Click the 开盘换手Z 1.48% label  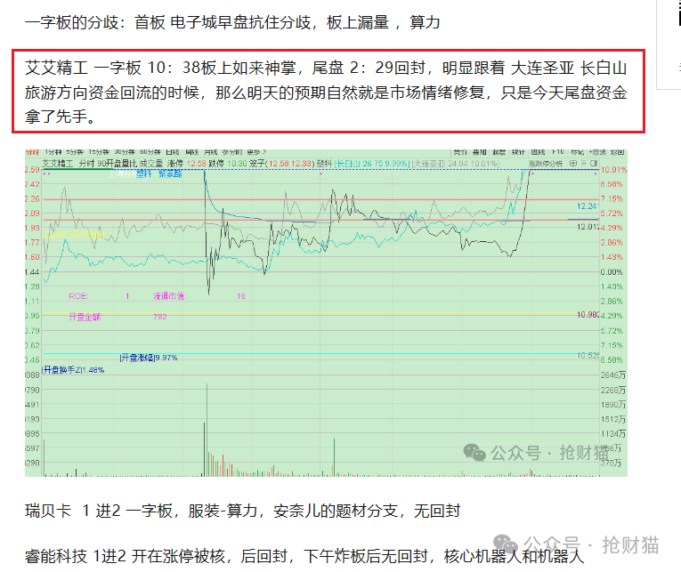point(73,370)
